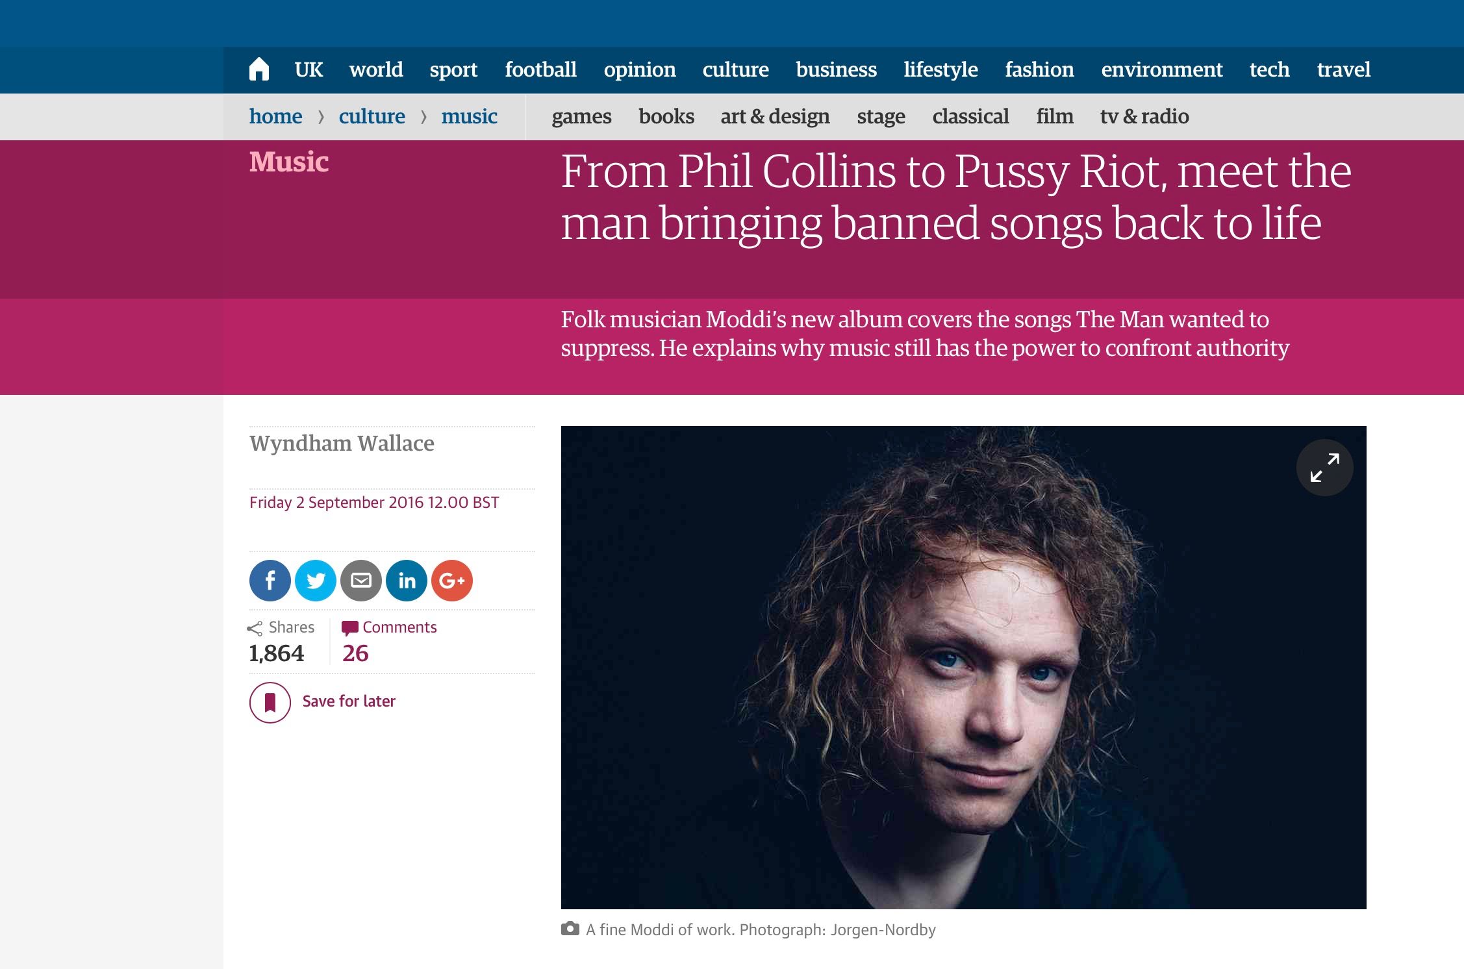Open the tv & radio subsection

point(1144,116)
